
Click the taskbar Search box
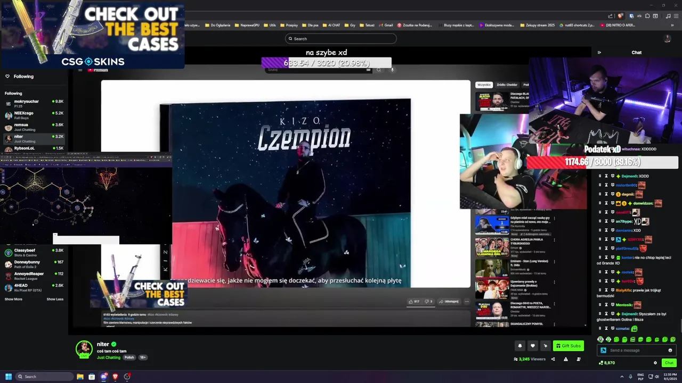44,377
